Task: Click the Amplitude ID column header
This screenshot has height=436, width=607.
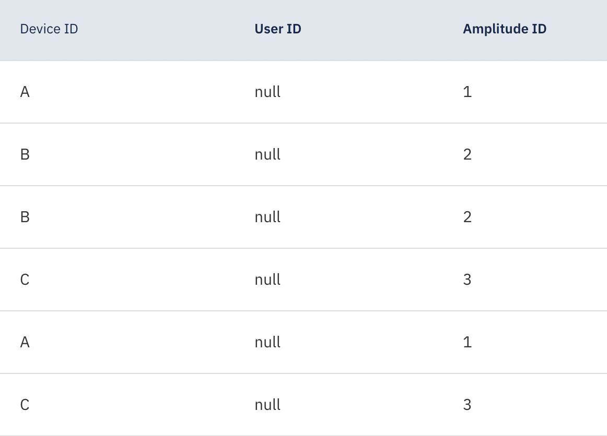Action: tap(505, 29)
